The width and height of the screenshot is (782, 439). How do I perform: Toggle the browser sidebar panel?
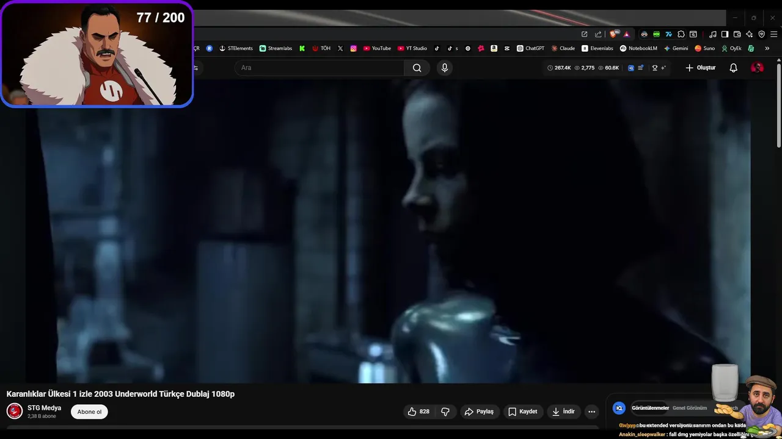tap(725, 34)
